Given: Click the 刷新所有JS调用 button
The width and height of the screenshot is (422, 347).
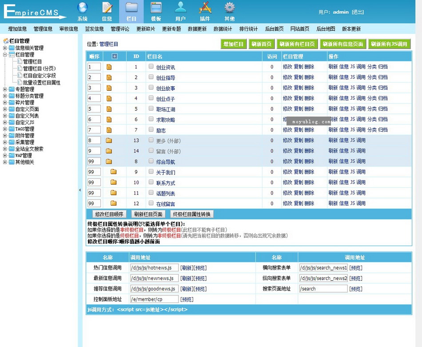Looking at the screenshot, I should [389, 44].
